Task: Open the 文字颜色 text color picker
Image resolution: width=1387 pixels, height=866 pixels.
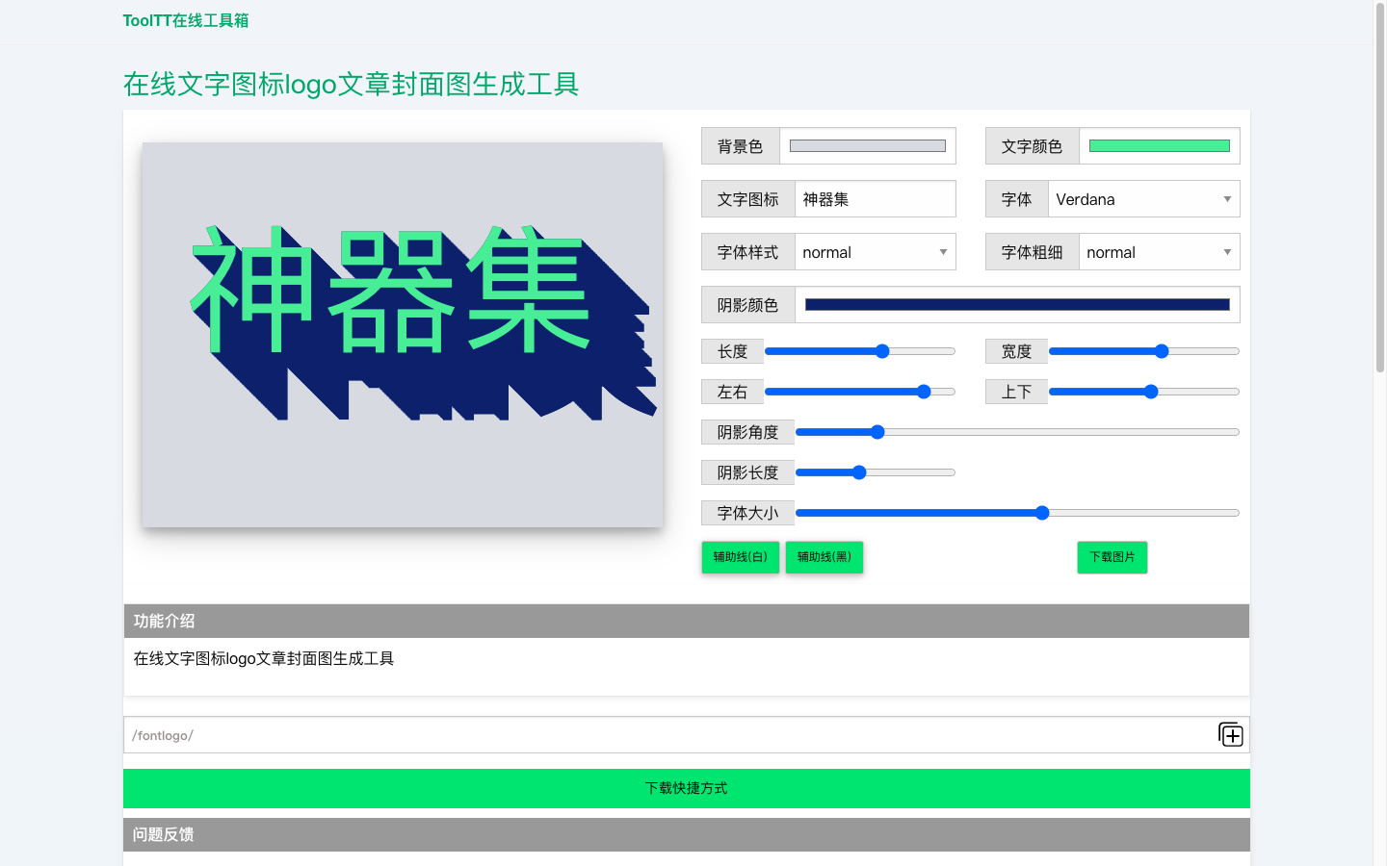Action: [x=1160, y=145]
